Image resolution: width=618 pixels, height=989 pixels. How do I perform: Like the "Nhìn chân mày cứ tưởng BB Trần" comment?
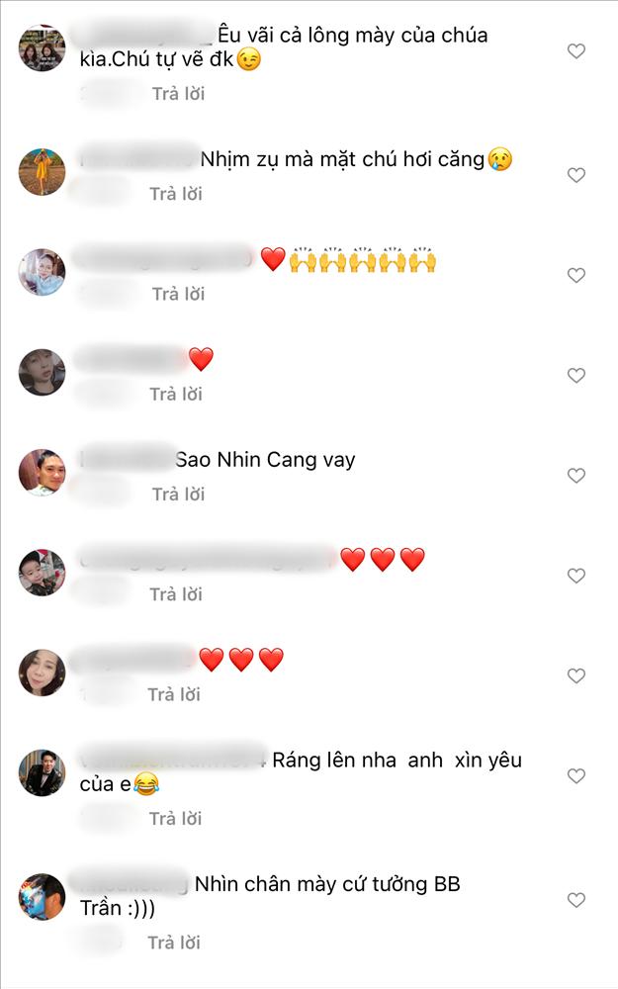point(575,900)
